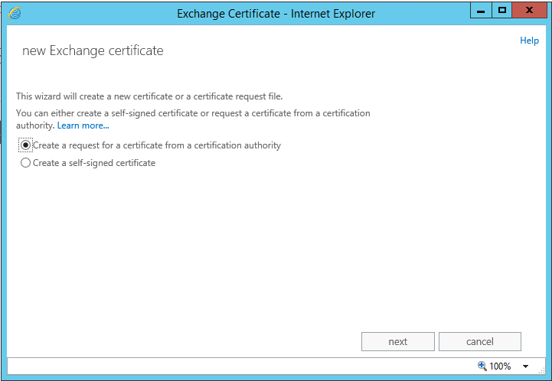The image size is (552, 381).
Task: Open the zoom level dropdown arrow
Action: tap(526, 366)
